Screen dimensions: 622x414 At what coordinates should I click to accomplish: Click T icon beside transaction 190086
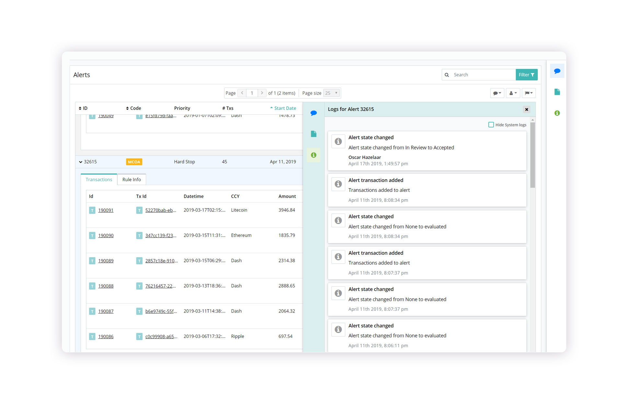[92, 337]
